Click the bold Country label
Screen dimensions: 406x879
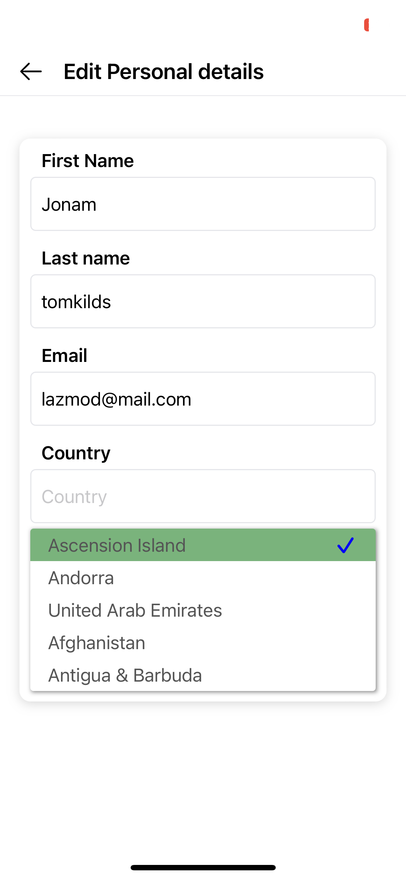76,453
